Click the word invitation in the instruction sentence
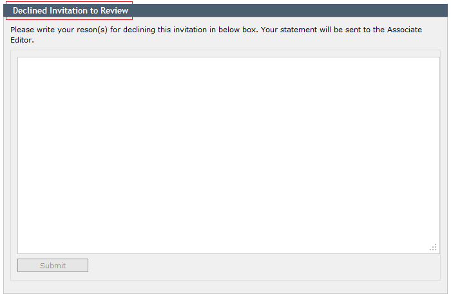Viewport: 451px width, 296px height. pos(190,30)
